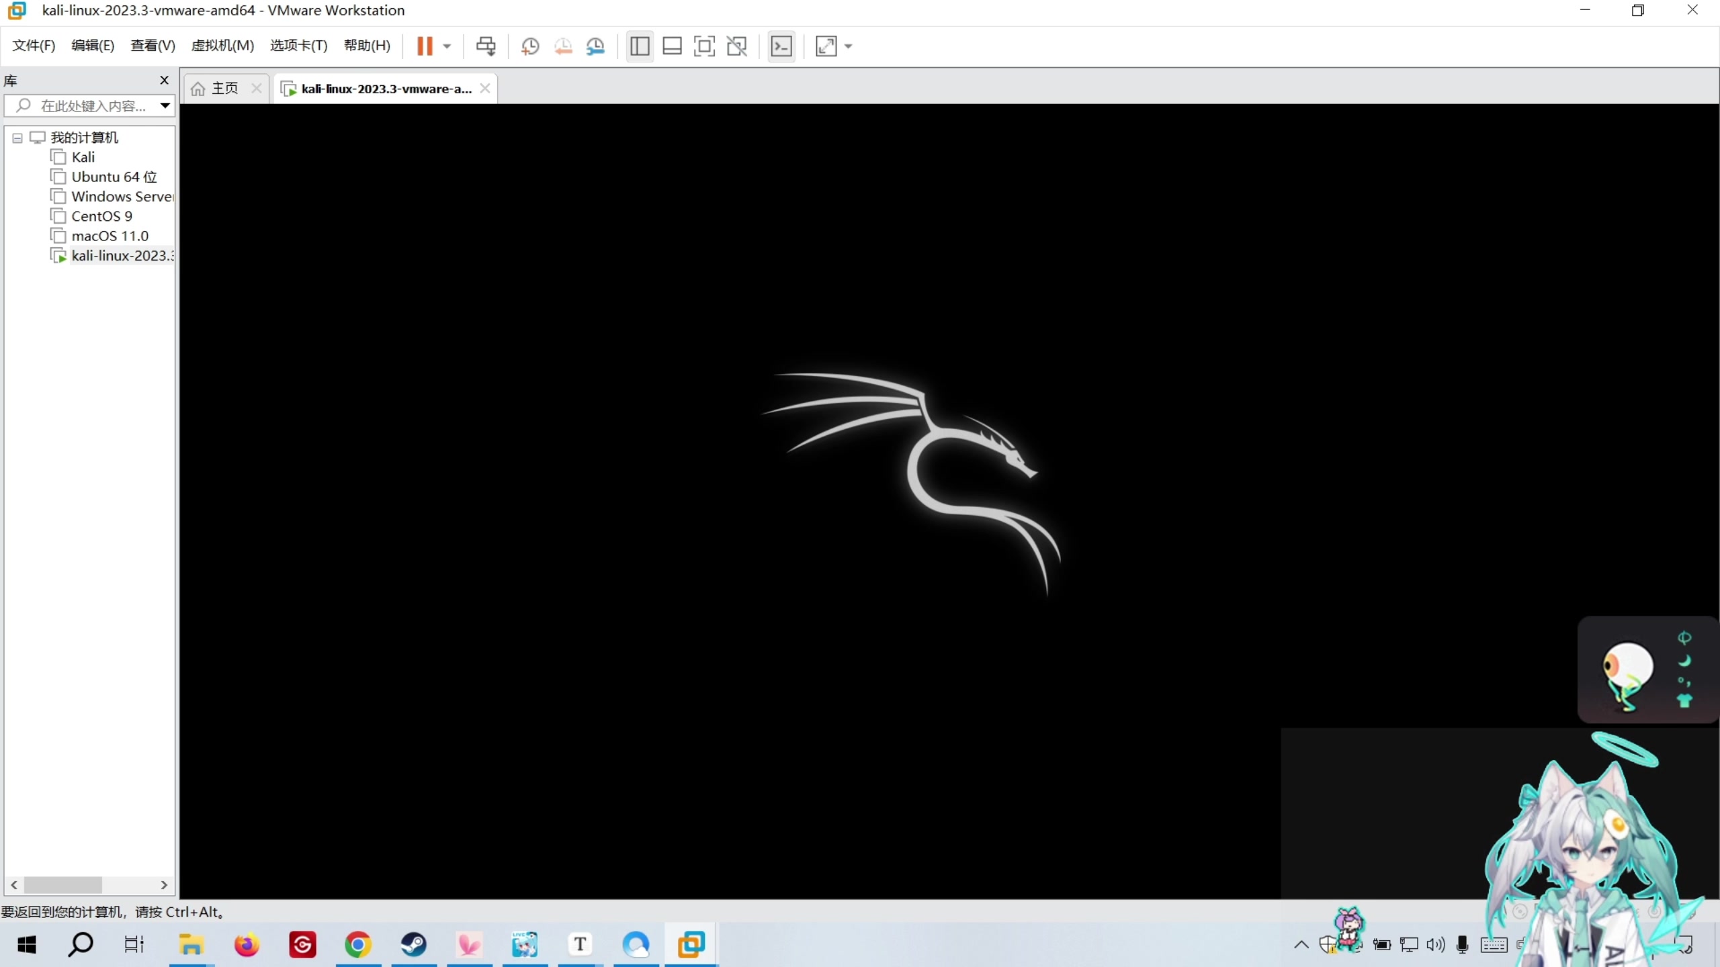Open Windows search from taskbar

[x=81, y=945]
